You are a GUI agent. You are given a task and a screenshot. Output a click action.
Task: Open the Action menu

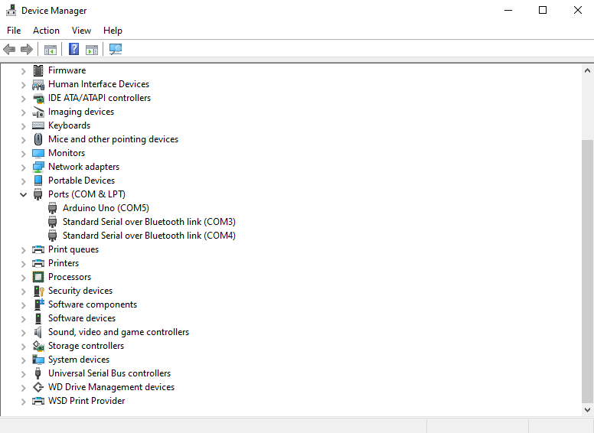point(46,31)
